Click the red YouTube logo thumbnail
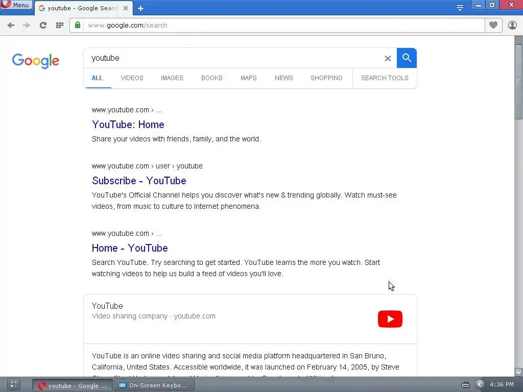Screen dimensions: 523x392 pyautogui.click(x=390, y=319)
